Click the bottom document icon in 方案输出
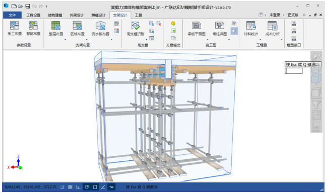 tap(173, 38)
